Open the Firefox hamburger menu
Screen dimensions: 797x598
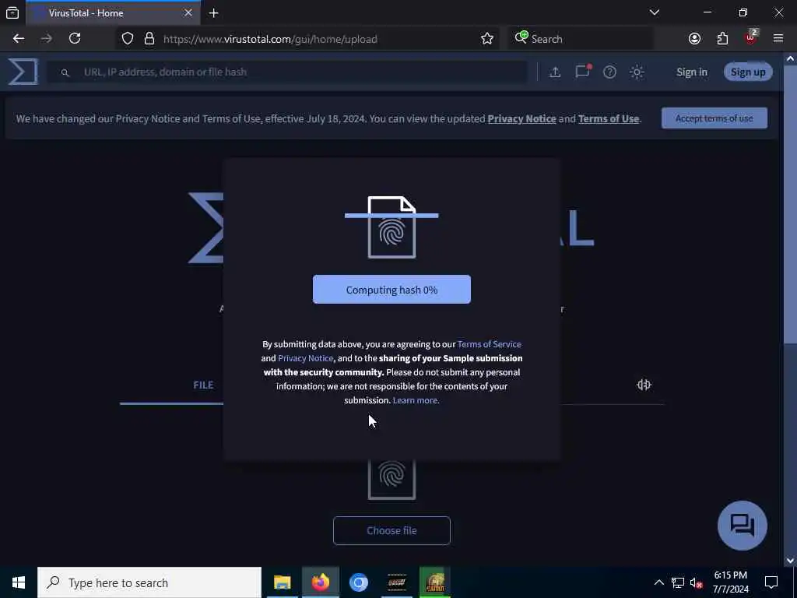point(778,39)
